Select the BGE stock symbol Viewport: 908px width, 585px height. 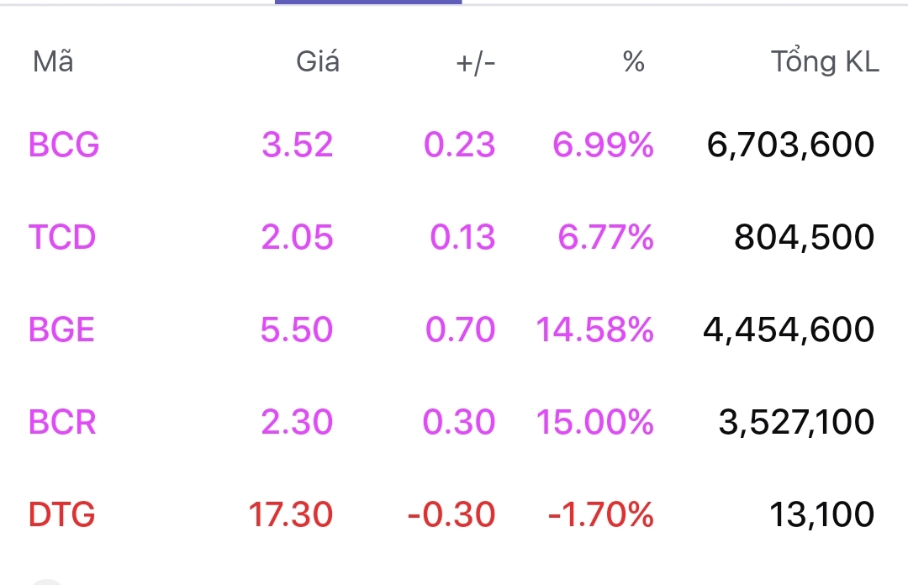pos(61,329)
